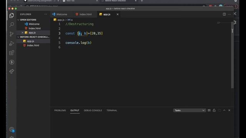Split the editor to the right
This screenshot has width=246, height=138.
224,14
